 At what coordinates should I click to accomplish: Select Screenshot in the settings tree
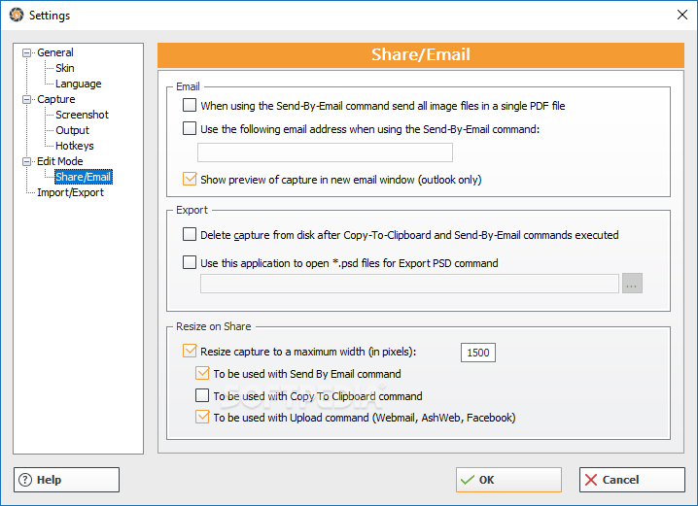(82, 115)
